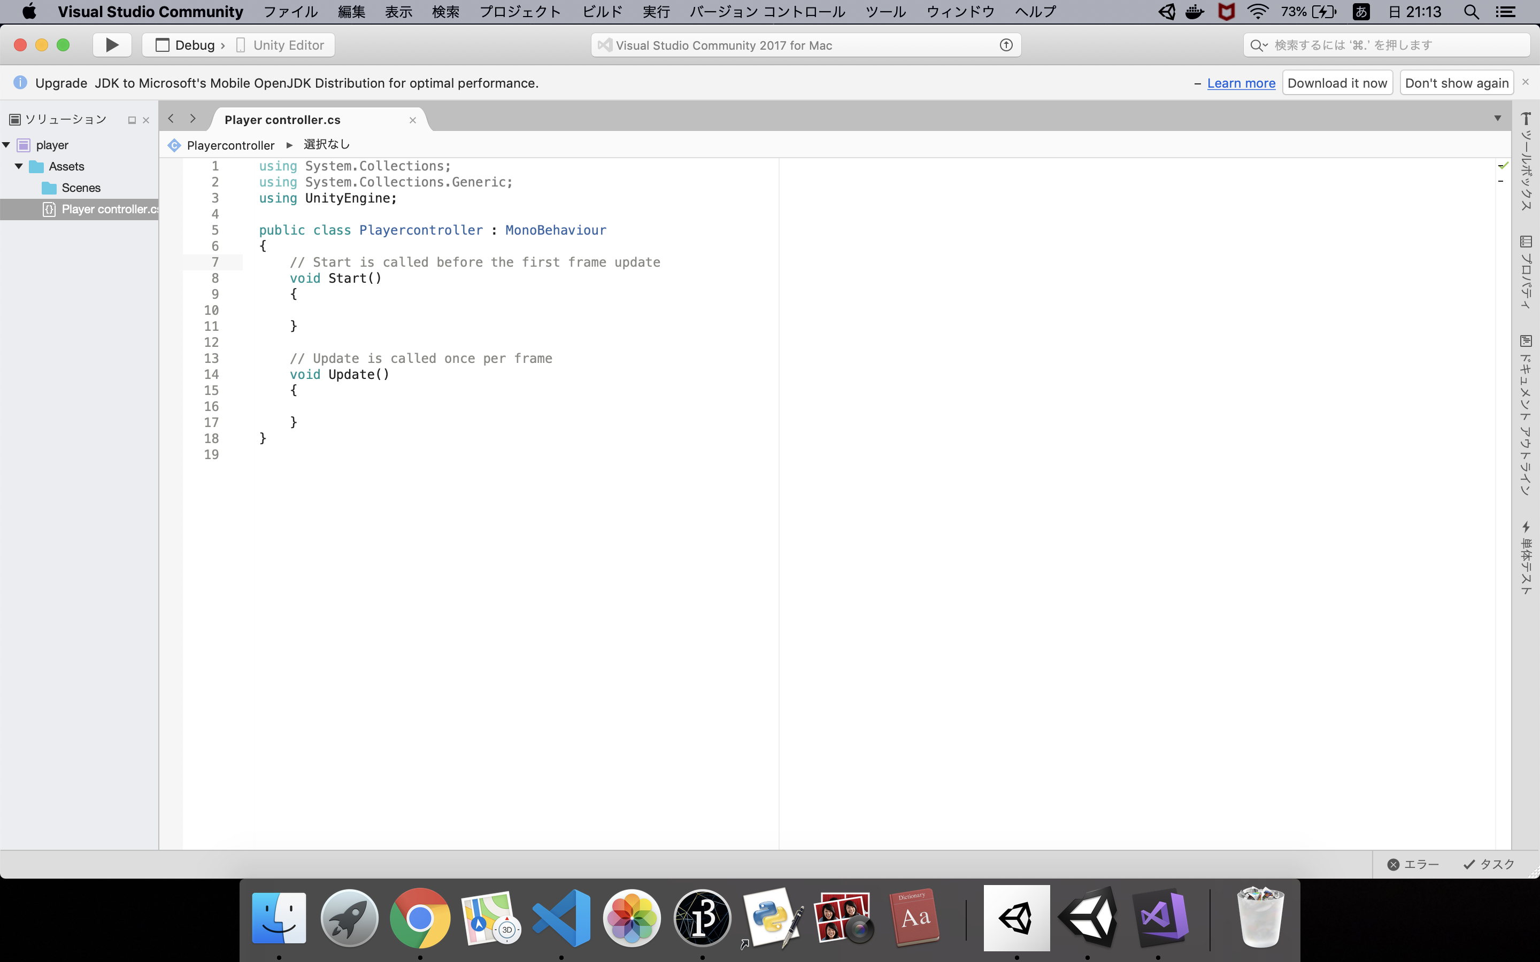Collapse the player solution node
Viewport: 1540px width, 962px height.
tap(6, 145)
